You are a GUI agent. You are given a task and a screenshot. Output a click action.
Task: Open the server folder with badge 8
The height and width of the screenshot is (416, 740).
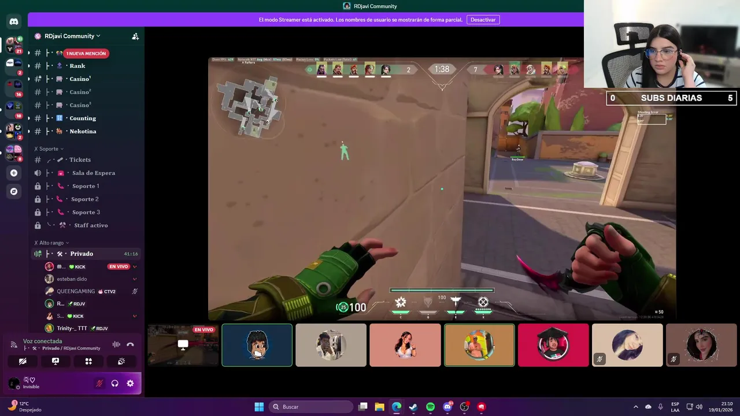(14, 153)
